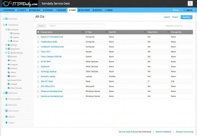Click the Firewall icon in sidebar
Image resolution: width=197 pixels, height=136 pixels.
(9, 84)
